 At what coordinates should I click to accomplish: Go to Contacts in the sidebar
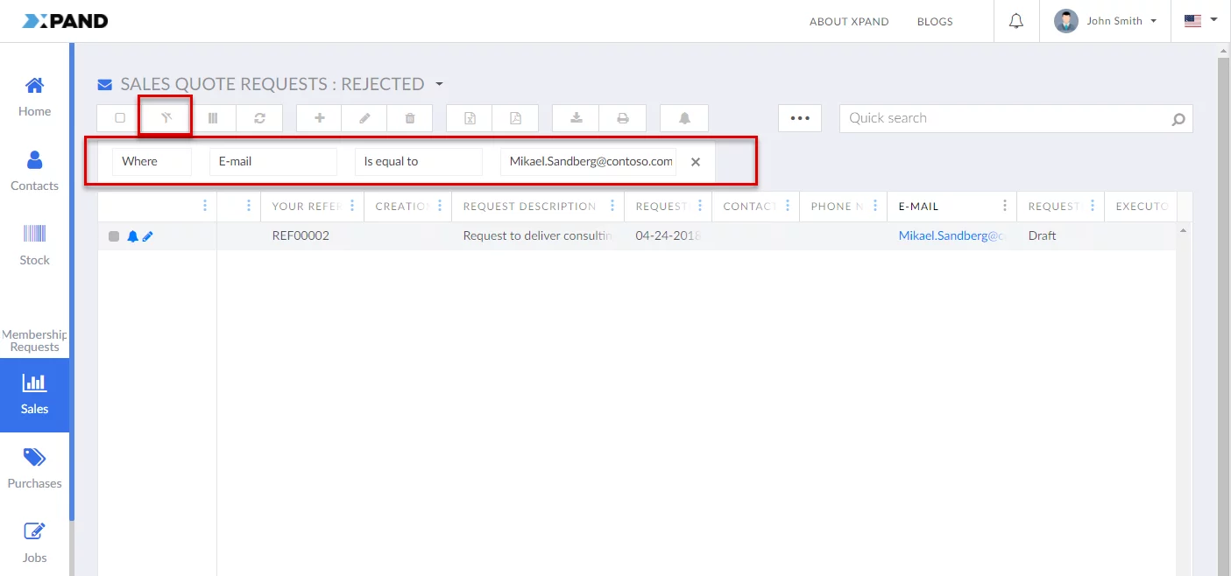34,171
